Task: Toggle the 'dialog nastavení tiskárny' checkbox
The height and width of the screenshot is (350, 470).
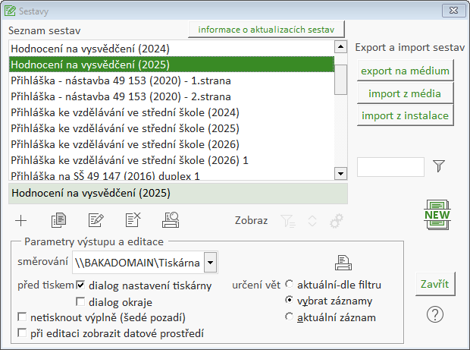Action: coord(81,285)
